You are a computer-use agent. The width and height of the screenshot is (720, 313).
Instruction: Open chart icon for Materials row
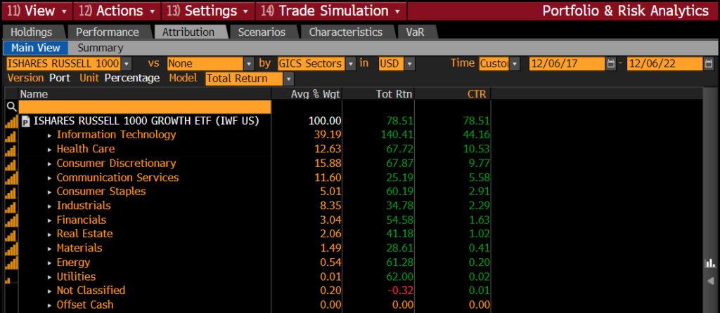pyautogui.click(x=11, y=248)
